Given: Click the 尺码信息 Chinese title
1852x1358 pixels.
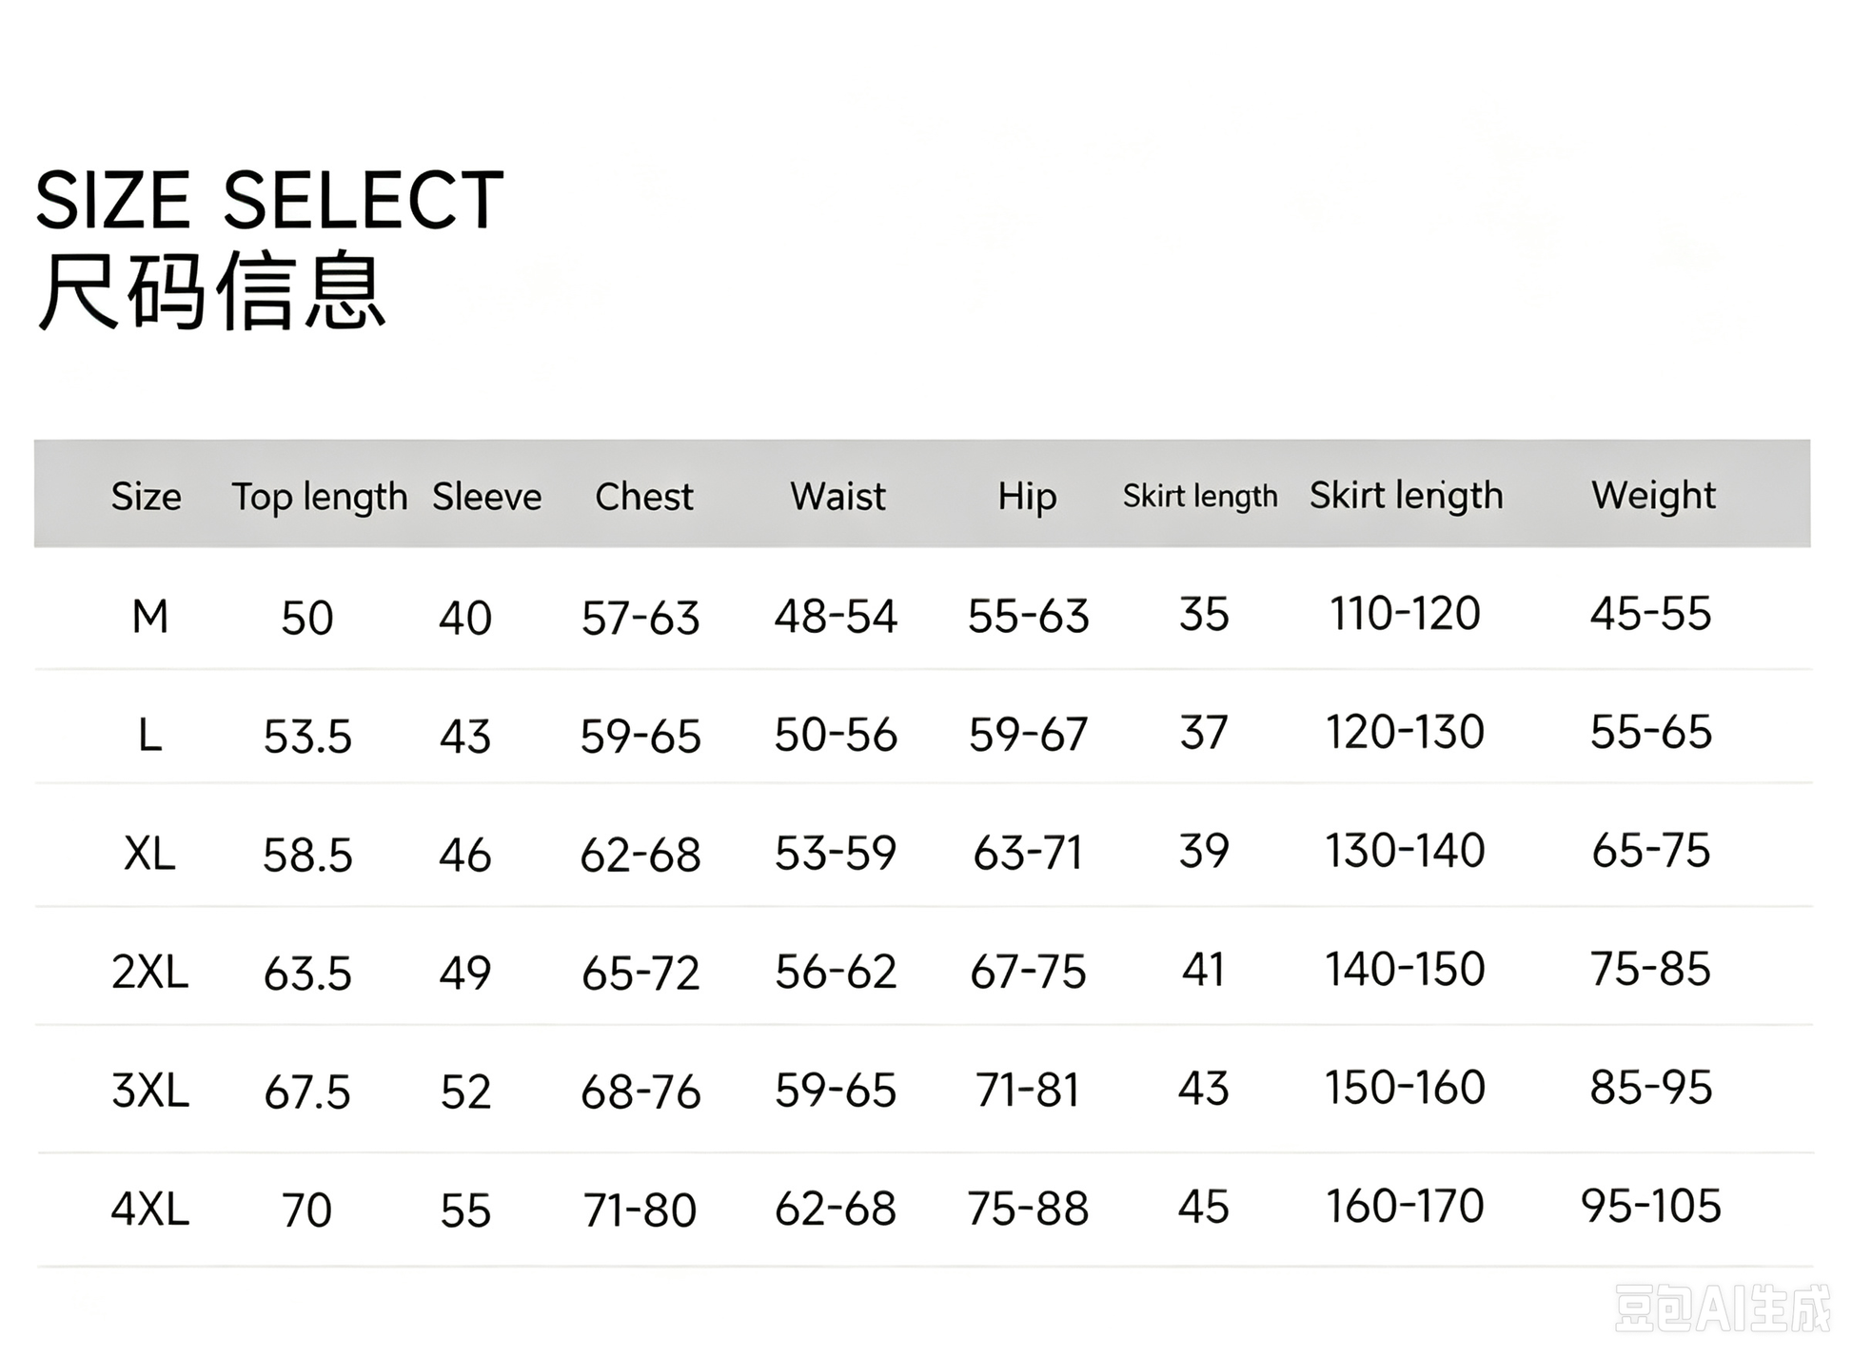Looking at the screenshot, I should tap(211, 292).
